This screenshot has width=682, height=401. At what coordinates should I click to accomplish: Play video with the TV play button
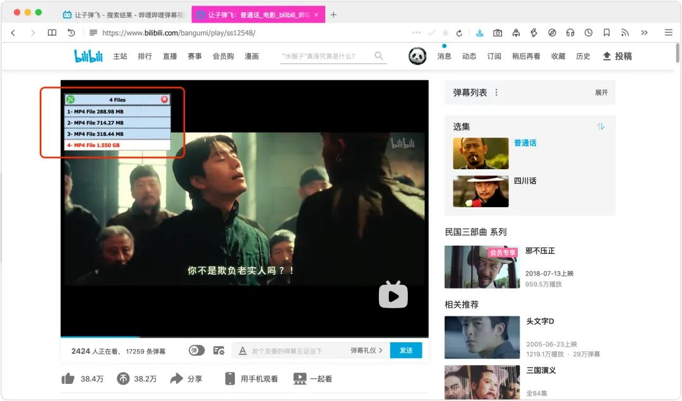tap(393, 295)
